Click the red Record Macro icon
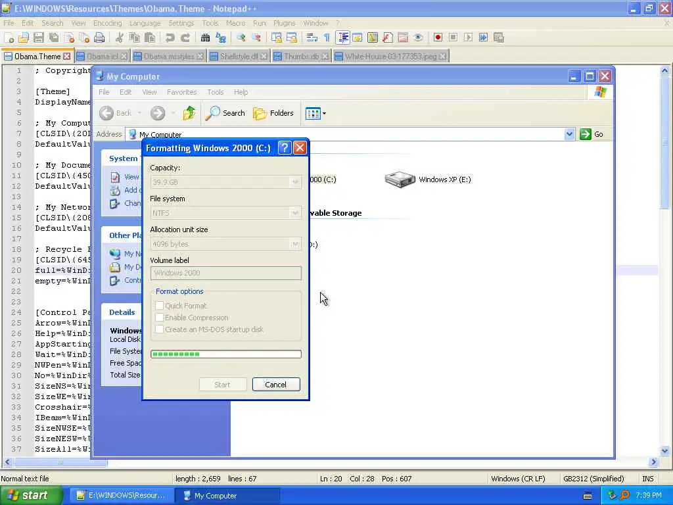 click(438, 37)
